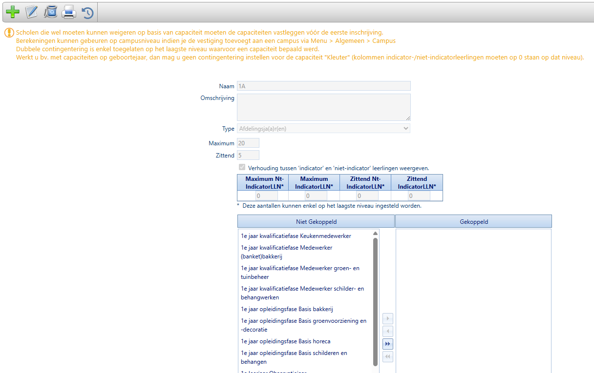The height and width of the screenshot is (373, 594).
Task: Open the Type dropdown 'Afdelingsja(a)r(en)'
Action: coord(323,128)
